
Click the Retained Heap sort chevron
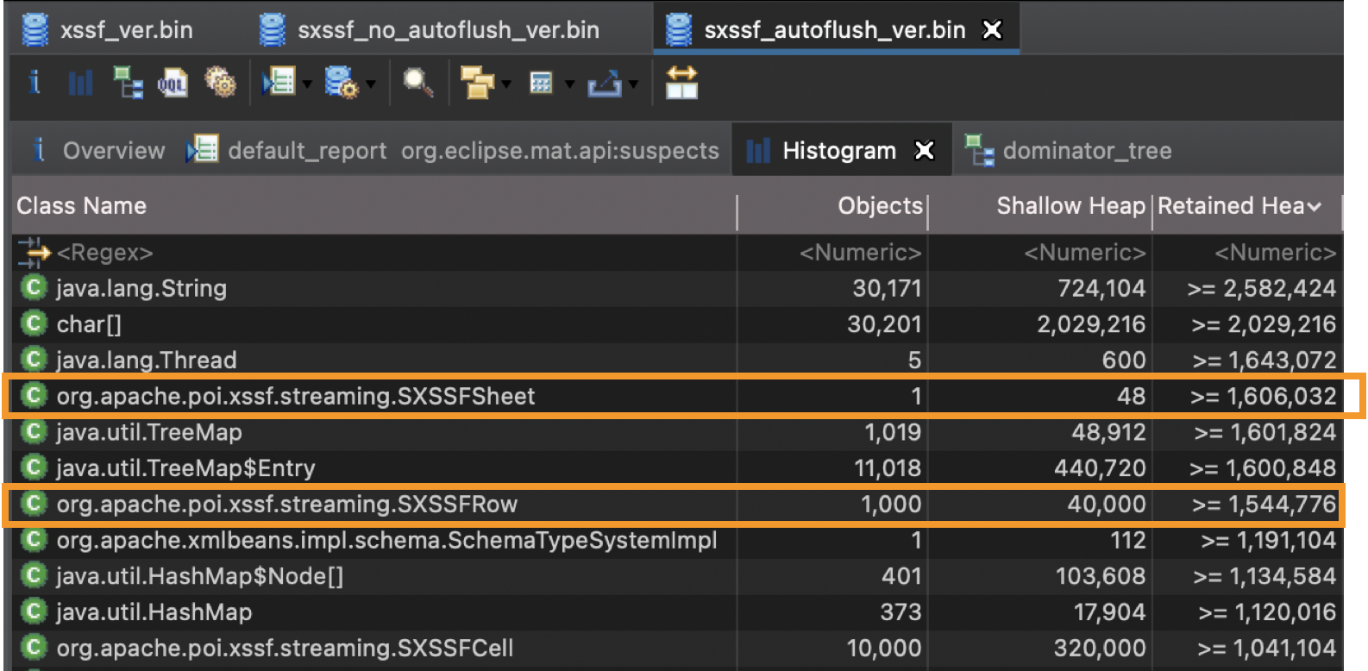[1314, 207]
